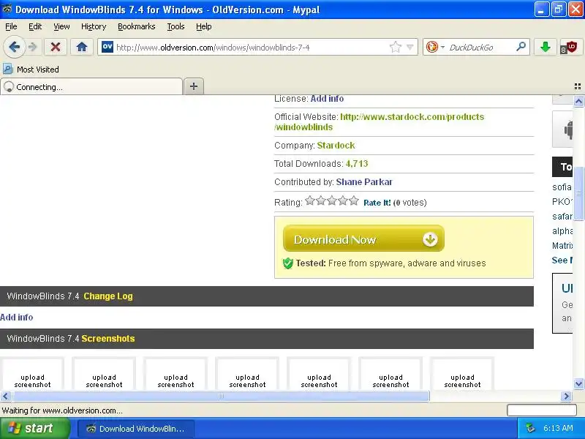The height and width of the screenshot is (439, 585).
Task: Open the History menu
Action: click(x=94, y=26)
